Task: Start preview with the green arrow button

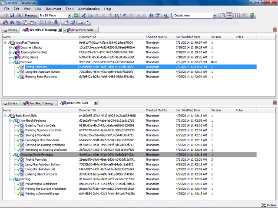Action: pyautogui.click(x=76, y=16)
